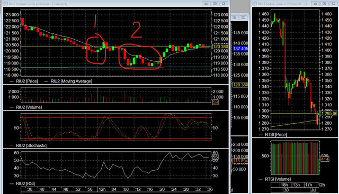Click the RIU2 window title bar icon
This screenshot has height=194, width=339.
(5, 4)
